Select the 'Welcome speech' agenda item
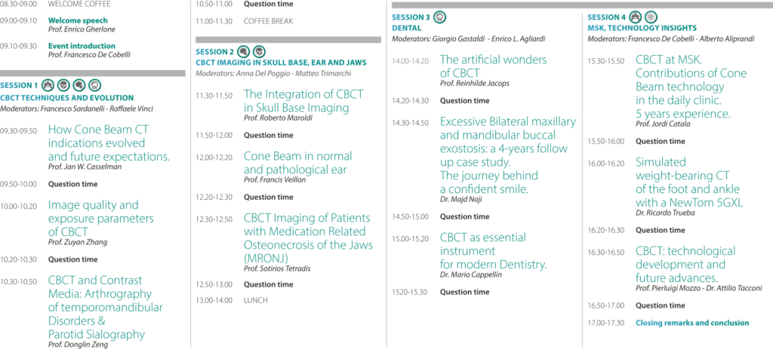The width and height of the screenshot is (773, 349). pyautogui.click(x=78, y=20)
